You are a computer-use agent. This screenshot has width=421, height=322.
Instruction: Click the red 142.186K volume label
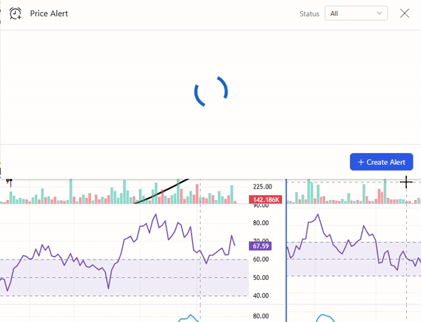(x=265, y=200)
